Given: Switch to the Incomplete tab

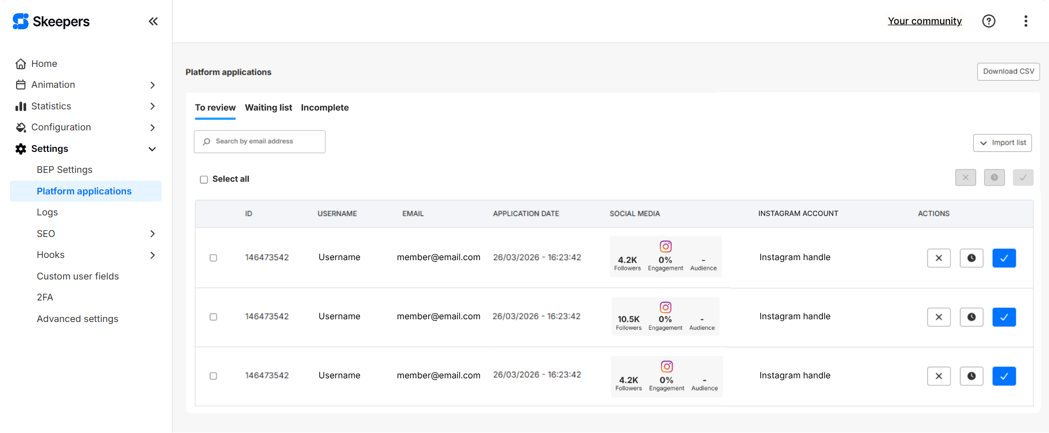Looking at the screenshot, I should coord(325,108).
